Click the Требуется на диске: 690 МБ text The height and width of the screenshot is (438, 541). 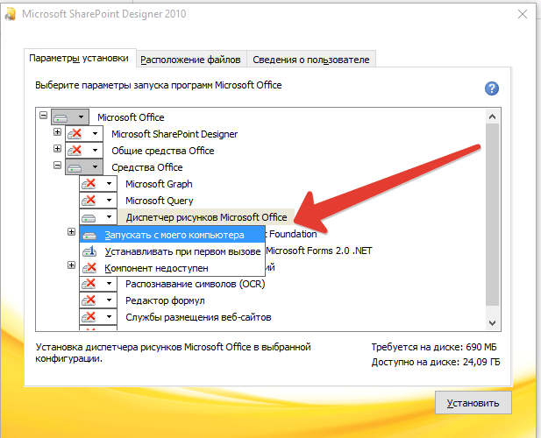pos(434,347)
